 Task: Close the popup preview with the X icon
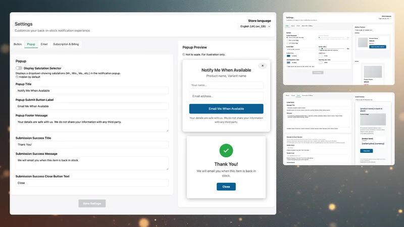point(263,66)
